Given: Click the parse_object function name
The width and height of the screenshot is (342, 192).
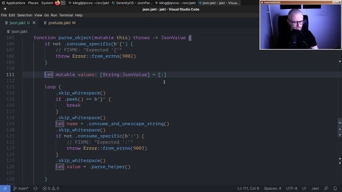Looking at the screenshot, I should 75,38.
